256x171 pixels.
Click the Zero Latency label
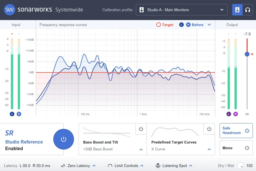tap(79, 166)
